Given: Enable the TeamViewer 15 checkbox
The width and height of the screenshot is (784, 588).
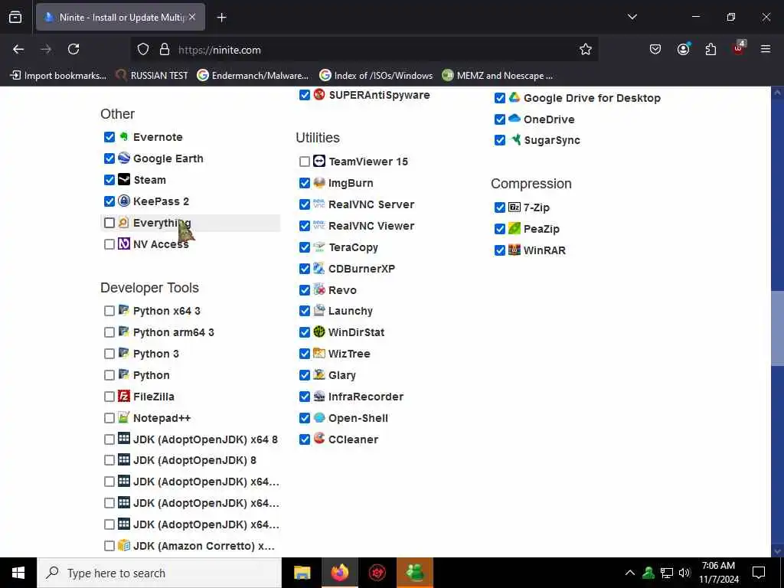Looking at the screenshot, I should [x=305, y=161].
